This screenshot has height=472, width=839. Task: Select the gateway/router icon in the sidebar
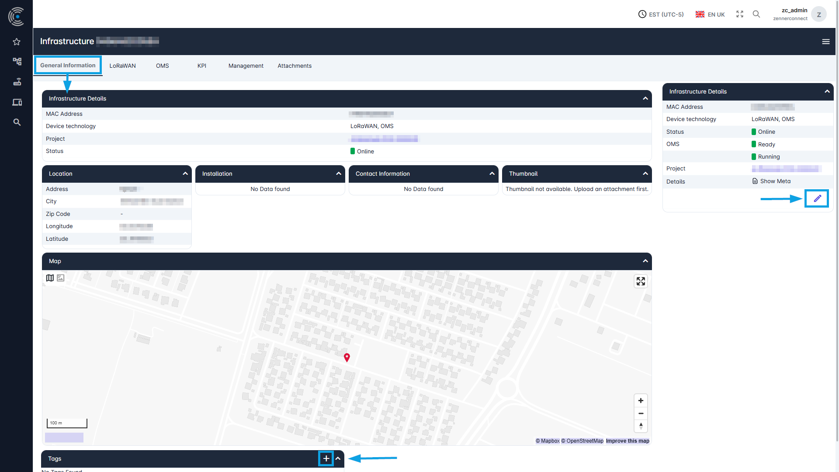point(17,82)
